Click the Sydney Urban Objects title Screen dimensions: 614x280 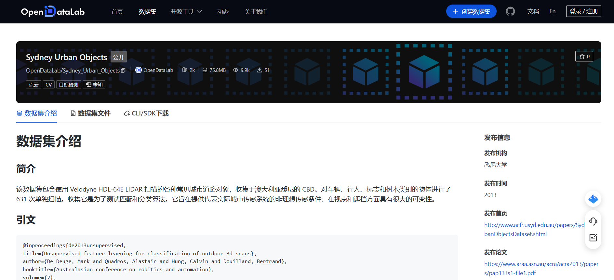click(67, 57)
